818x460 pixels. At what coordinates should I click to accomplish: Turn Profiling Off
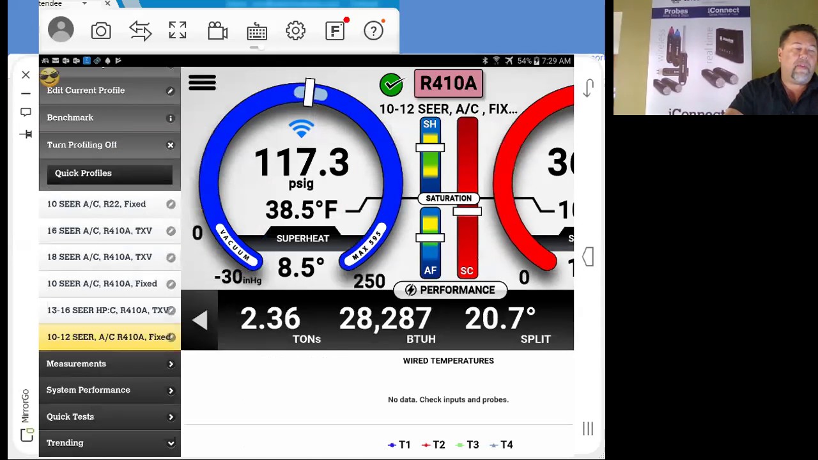point(110,145)
